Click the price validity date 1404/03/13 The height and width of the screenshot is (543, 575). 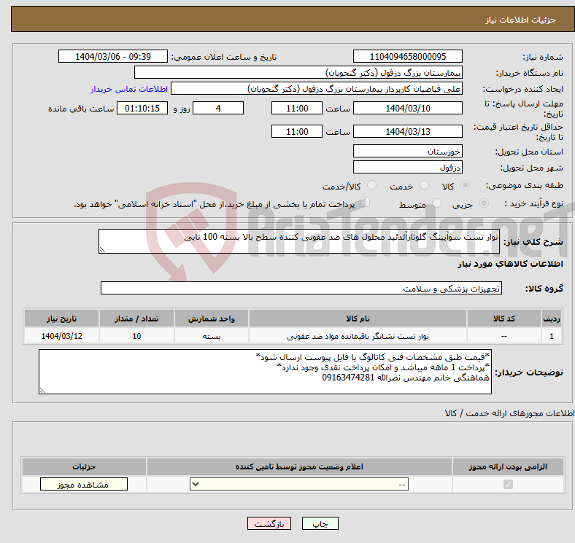408,131
